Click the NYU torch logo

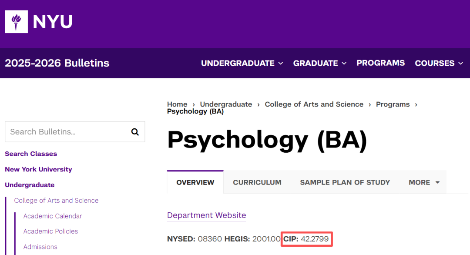(17, 22)
